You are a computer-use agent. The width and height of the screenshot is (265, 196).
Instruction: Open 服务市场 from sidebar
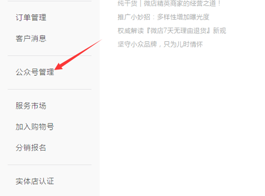point(31,106)
